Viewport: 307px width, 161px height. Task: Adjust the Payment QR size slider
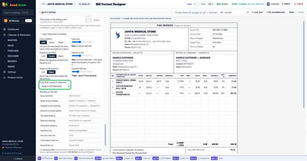pos(82,72)
